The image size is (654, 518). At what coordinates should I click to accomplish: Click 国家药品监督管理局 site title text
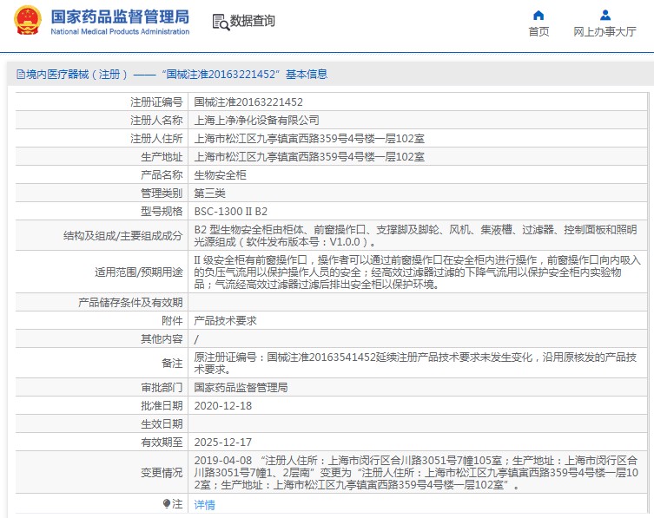(x=119, y=16)
